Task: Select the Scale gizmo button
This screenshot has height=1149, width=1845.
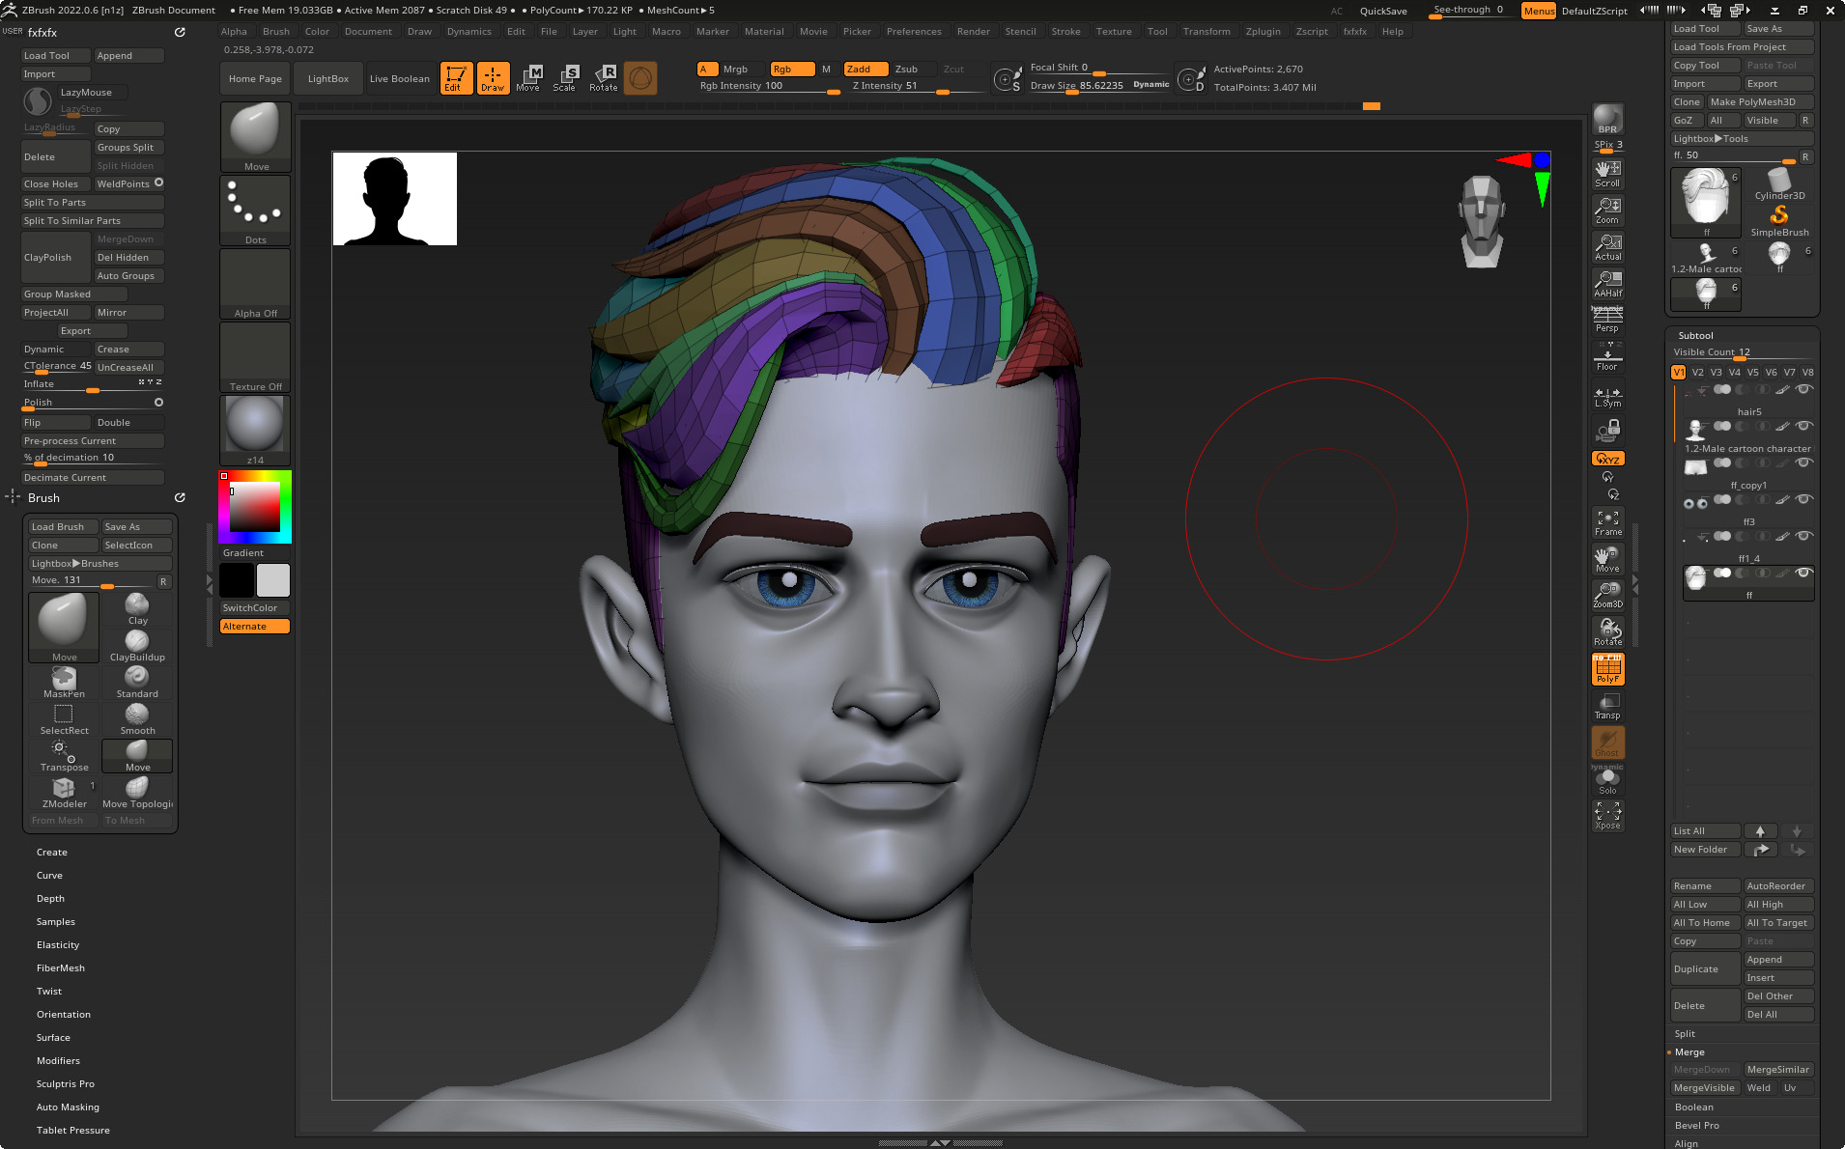Action: [x=566, y=78]
